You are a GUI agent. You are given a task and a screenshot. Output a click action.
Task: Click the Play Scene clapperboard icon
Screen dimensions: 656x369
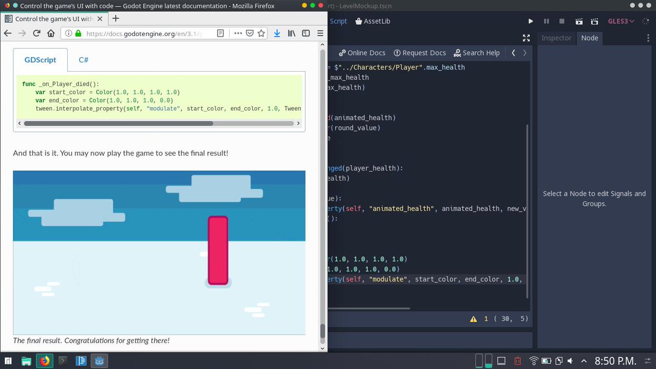579,21
